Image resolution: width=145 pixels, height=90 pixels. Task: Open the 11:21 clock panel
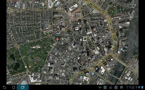coord(132,87)
